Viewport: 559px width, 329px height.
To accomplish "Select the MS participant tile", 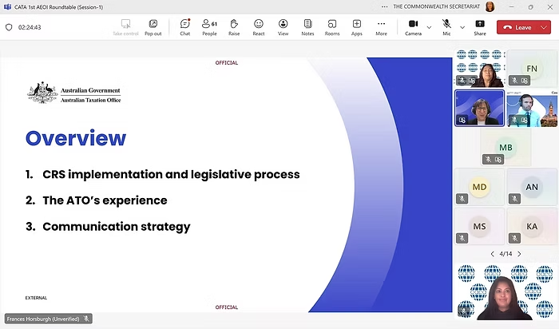I will click(479, 226).
